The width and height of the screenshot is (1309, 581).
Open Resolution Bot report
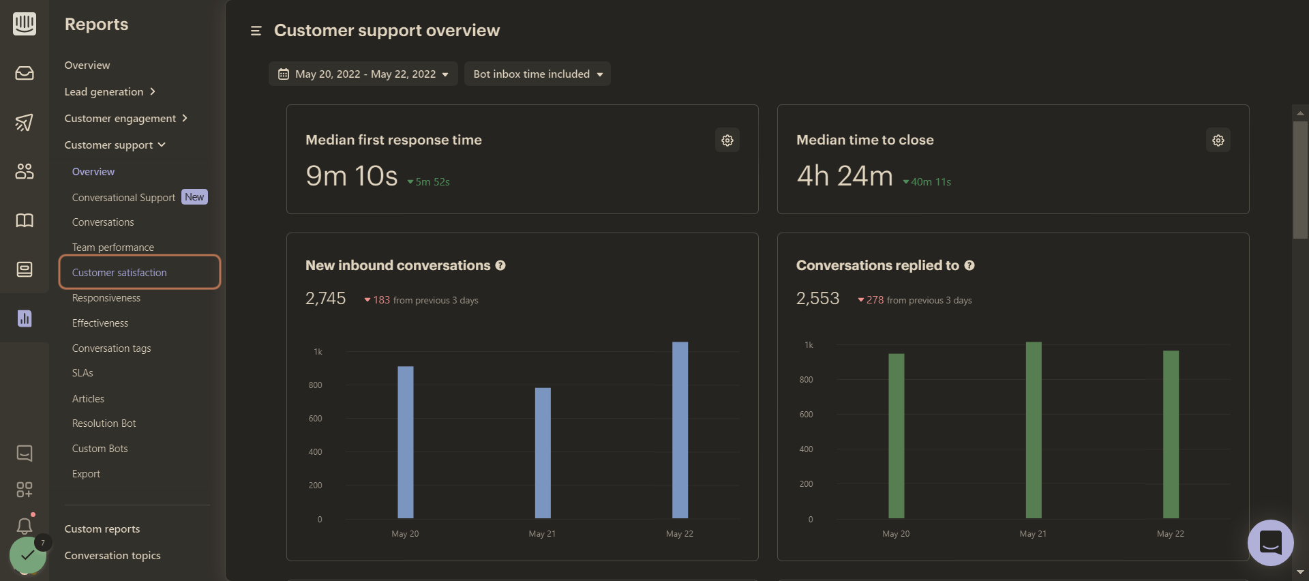pyautogui.click(x=104, y=423)
